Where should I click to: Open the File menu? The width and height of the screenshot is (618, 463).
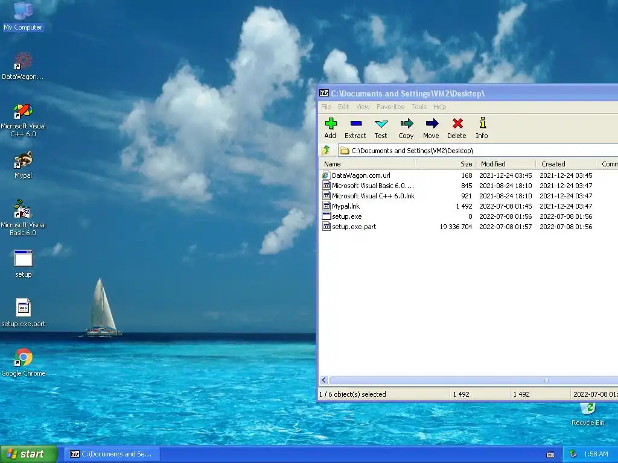click(326, 107)
